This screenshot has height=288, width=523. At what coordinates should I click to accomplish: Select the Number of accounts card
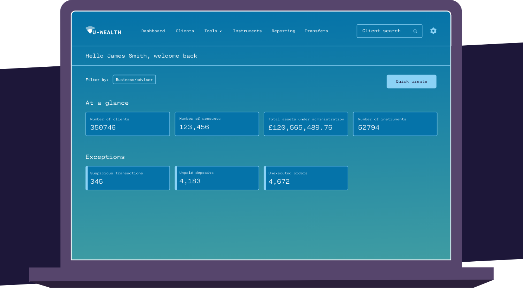click(217, 124)
